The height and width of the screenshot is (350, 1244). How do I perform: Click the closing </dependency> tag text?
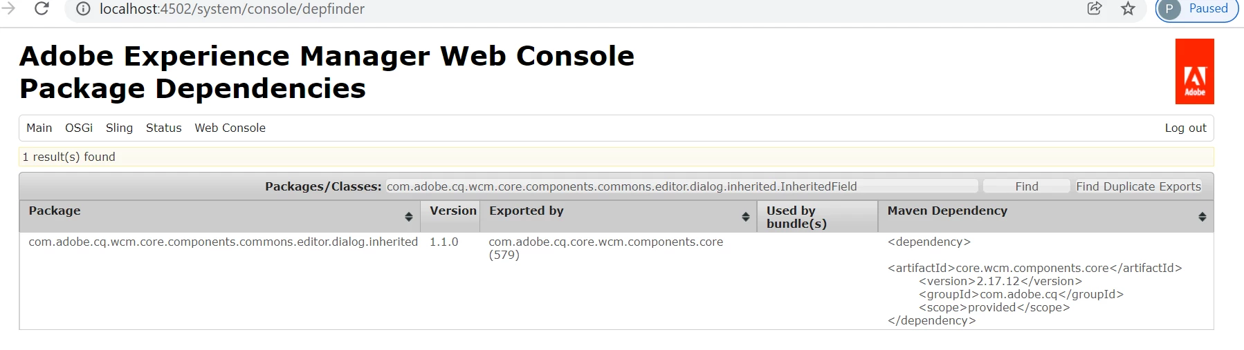932,320
